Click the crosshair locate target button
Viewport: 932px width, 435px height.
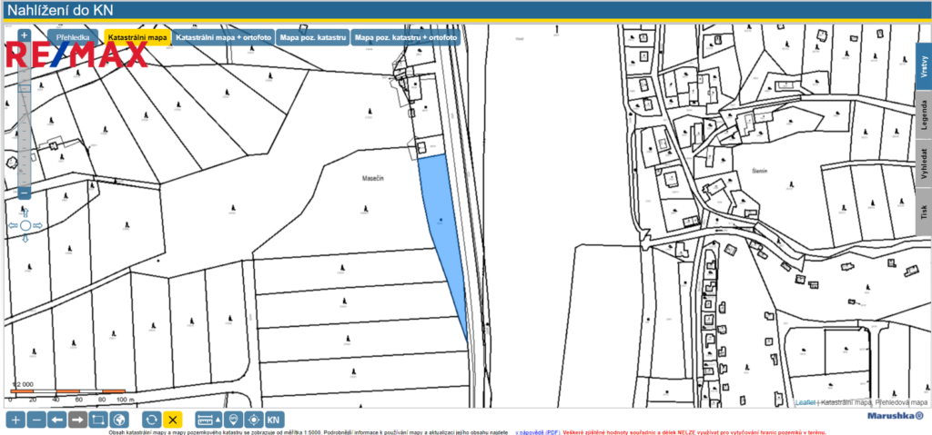point(254,420)
